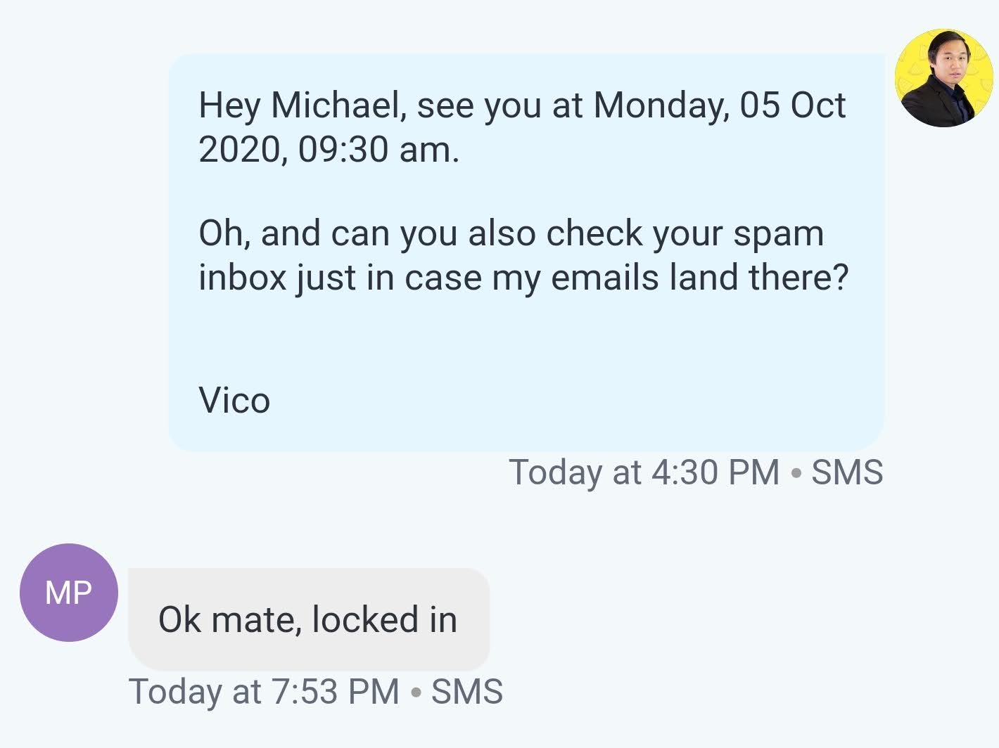The height and width of the screenshot is (748, 999).
Task: Click the sender's profile photo avatar
Action: (943, 78)
